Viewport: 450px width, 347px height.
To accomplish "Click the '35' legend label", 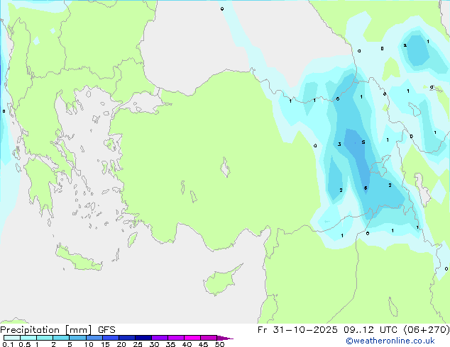I will point(170,344).
